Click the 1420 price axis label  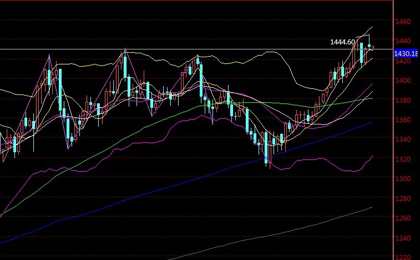[x=403, y=61]
